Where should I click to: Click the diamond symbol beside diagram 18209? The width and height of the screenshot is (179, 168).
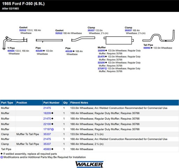coord(106,50)
